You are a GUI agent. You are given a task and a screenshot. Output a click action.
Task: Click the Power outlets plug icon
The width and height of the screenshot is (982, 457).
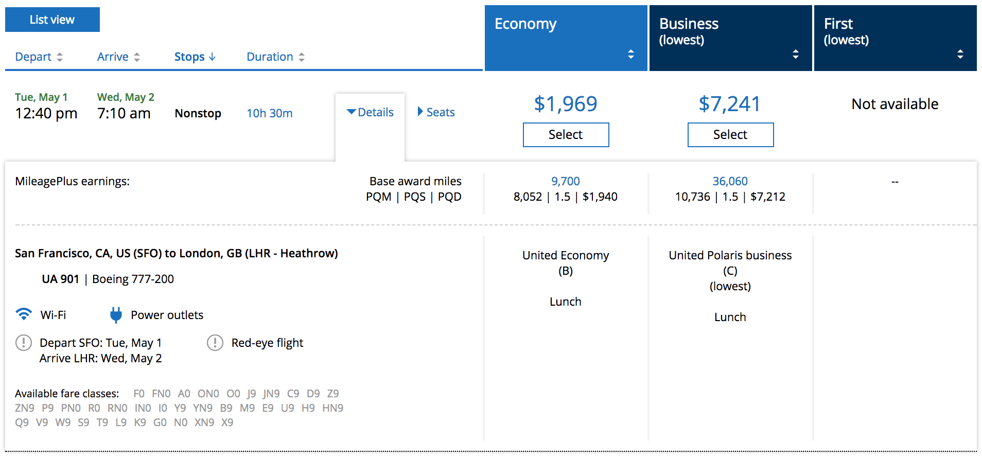tap(116, 314)
